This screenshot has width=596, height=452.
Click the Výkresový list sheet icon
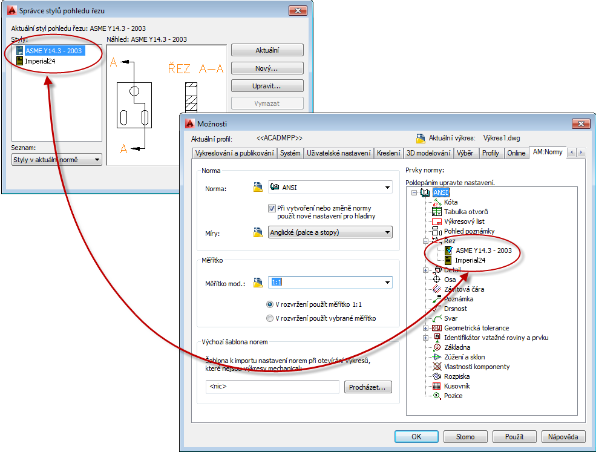pyautogui.click(x=437, y=221)
